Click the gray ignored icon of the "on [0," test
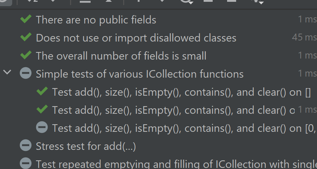This screenshot has width=317, height=169. tap(42, 127)
